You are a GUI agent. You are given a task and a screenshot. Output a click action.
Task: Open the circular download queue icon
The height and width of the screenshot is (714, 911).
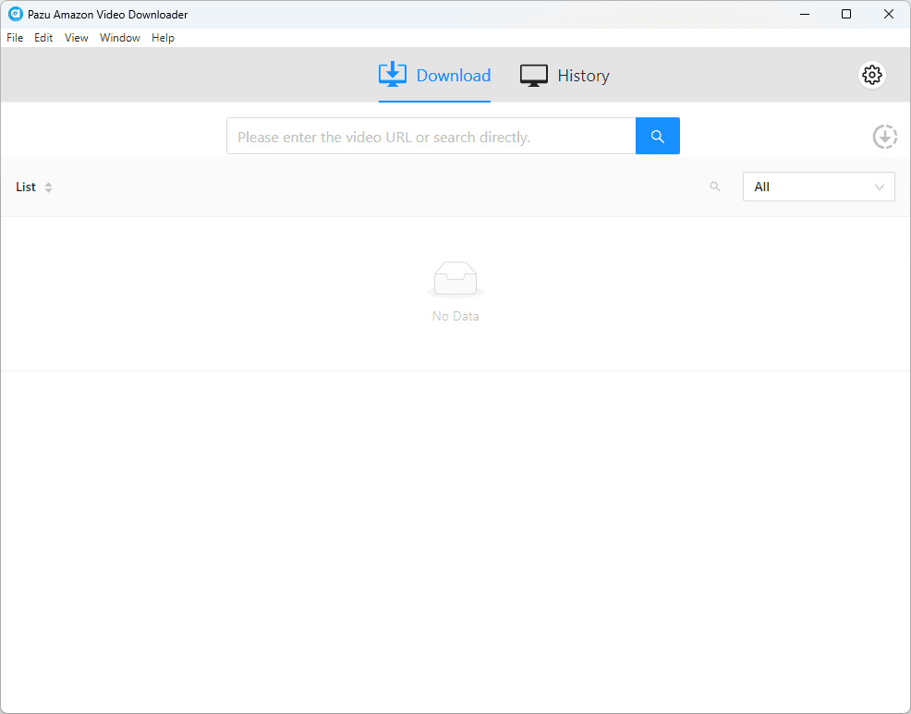(884, 137)
